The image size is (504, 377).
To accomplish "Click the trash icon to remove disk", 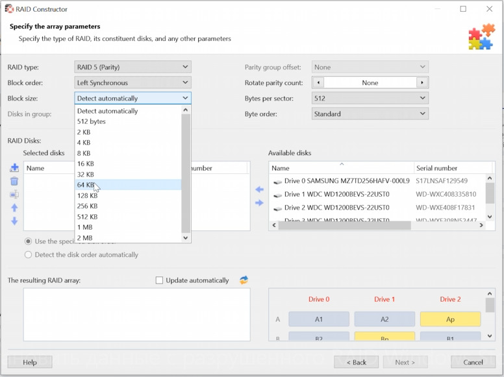I will (x=14, y=181).
